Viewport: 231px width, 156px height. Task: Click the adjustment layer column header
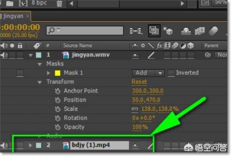point(183,46)
